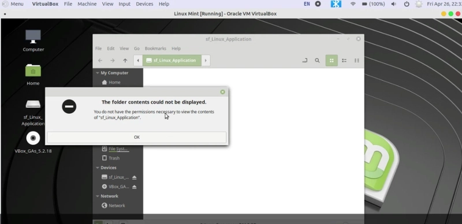The height and width of the screenshot is (224, 462).
Task: Toggle location entry path icon
Action: click(305, 60)
